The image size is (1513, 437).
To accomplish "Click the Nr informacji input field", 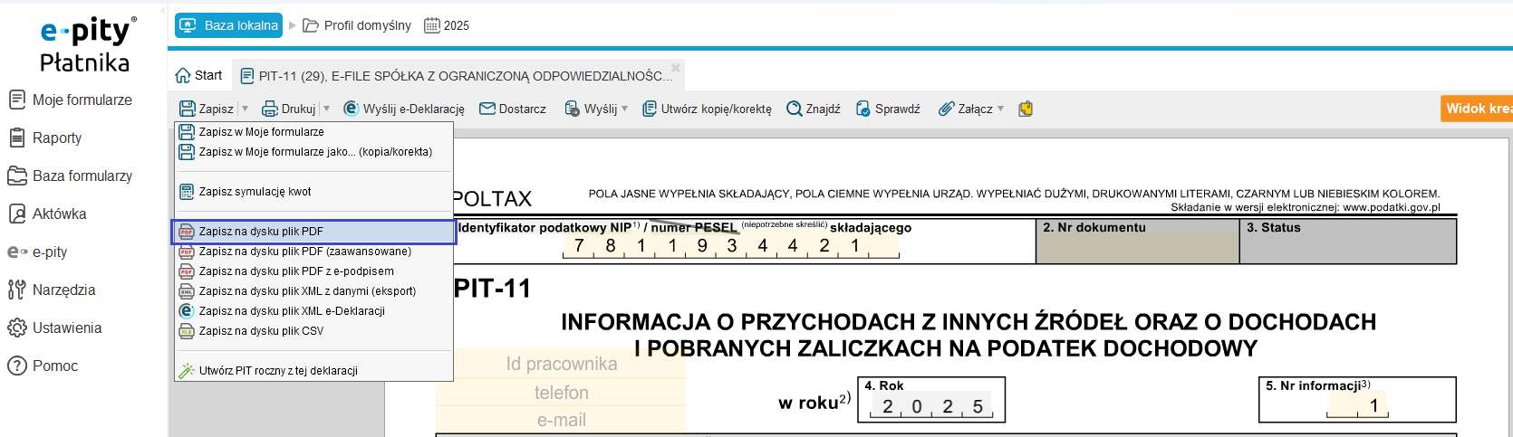I will 1357,405.
